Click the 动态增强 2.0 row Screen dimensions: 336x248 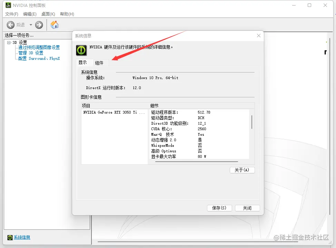tap(200, 140)
